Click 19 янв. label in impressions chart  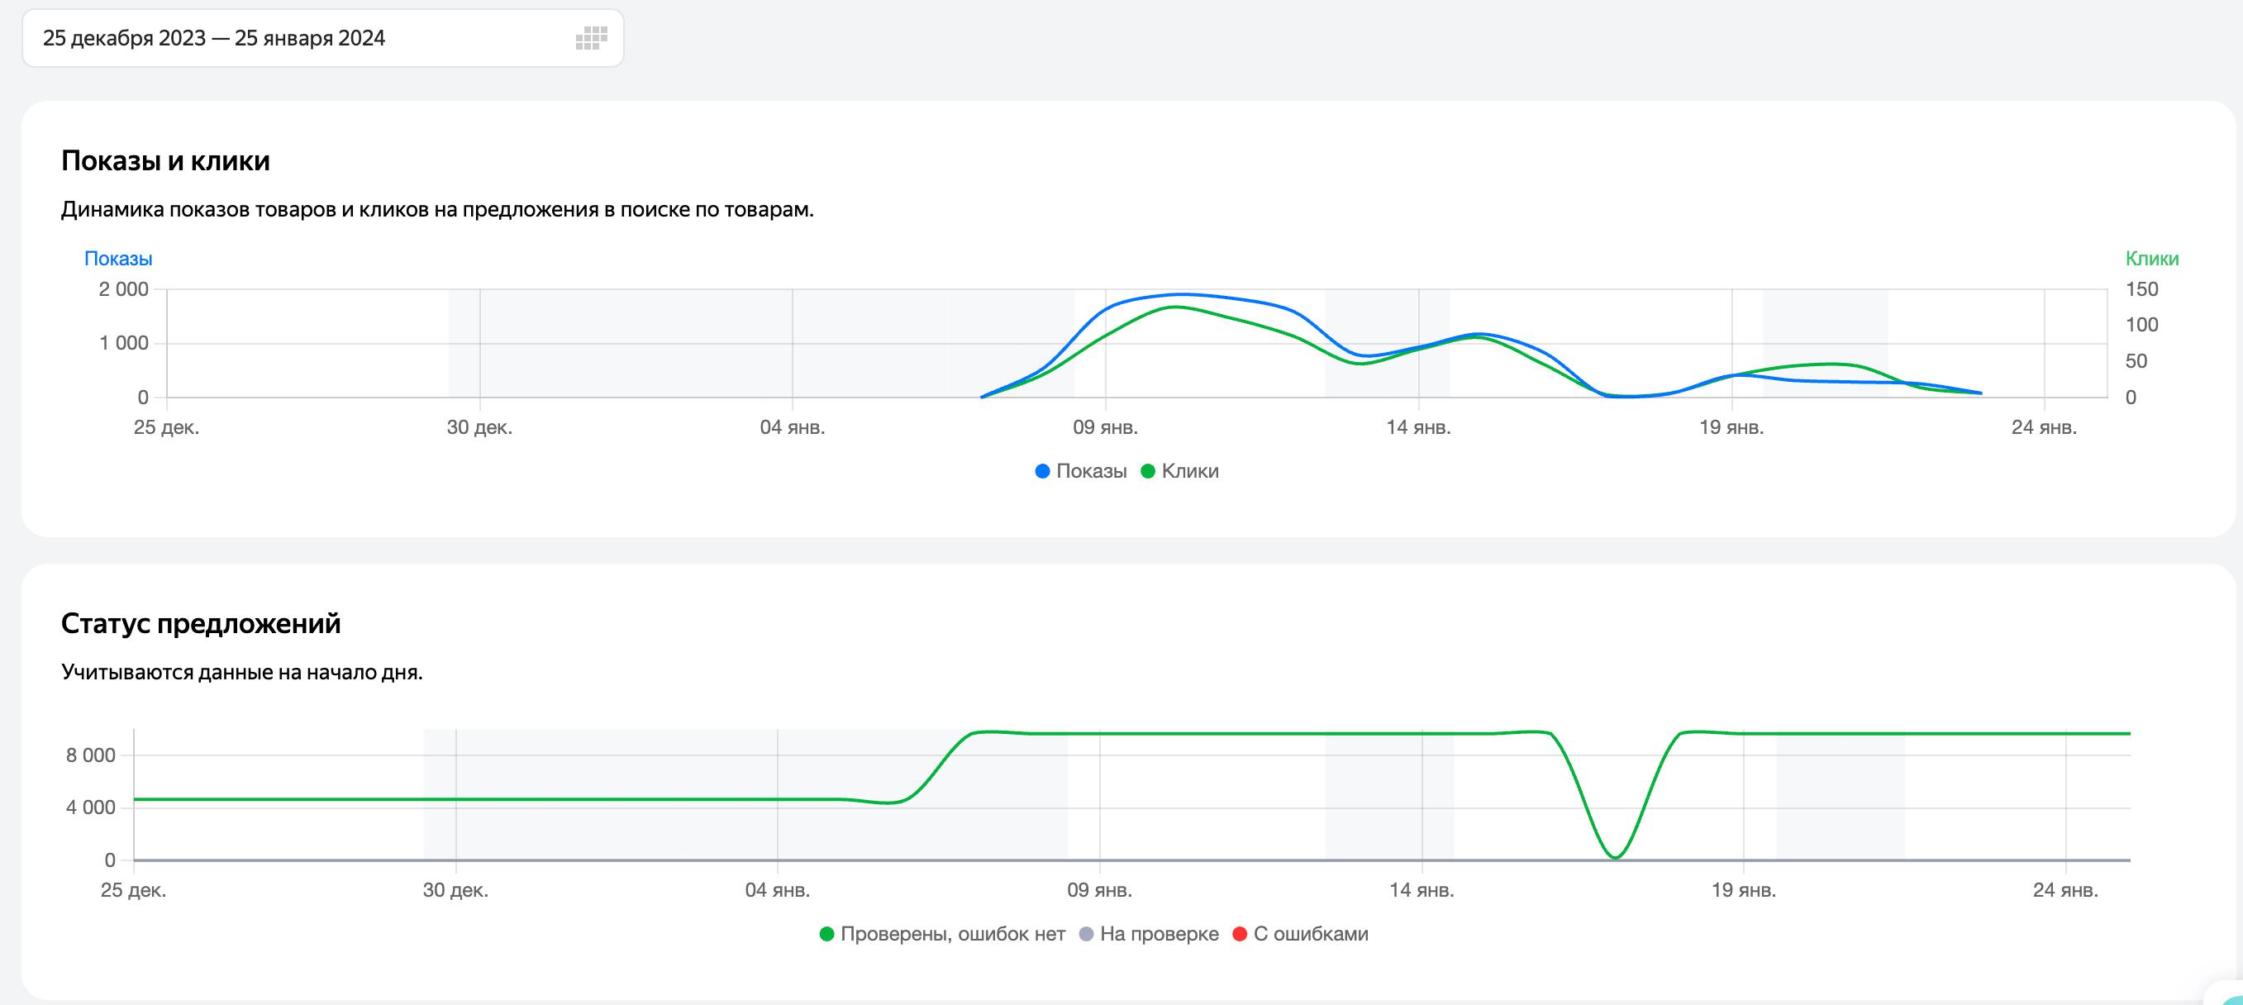1731,427
